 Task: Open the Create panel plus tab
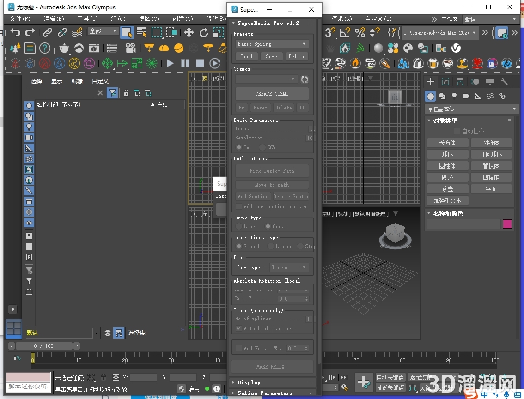(x=431, y=81)
